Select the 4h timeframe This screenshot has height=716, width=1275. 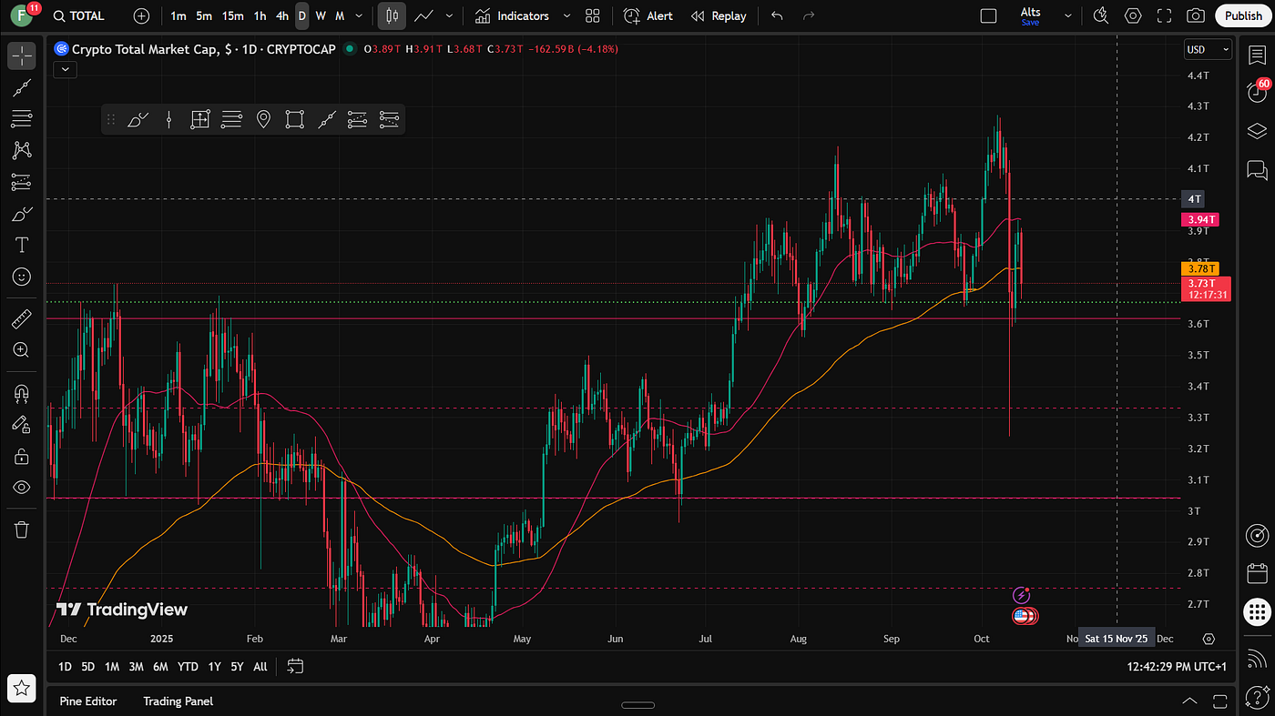pyautogui.click(x=282, y=15)
